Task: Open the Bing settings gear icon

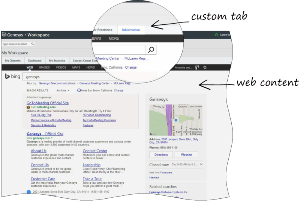Action: [205, 67]
